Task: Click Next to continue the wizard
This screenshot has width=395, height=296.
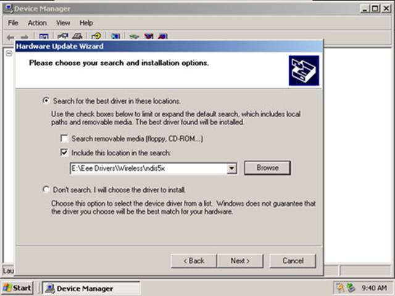Action: tap(240, 261)
